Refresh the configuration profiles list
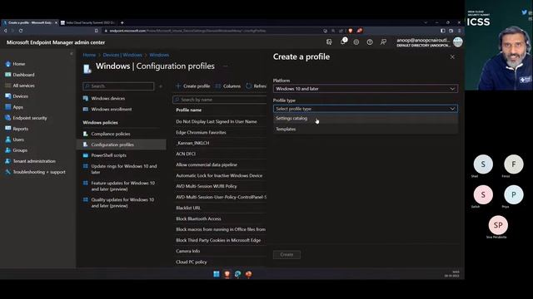 [x=256, y=86]
